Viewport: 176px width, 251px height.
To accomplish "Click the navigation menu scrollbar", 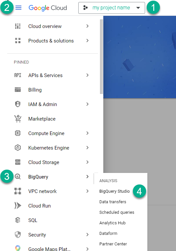I will coord(101,57).
